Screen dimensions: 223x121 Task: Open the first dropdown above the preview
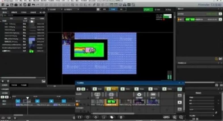coord(55,10)
